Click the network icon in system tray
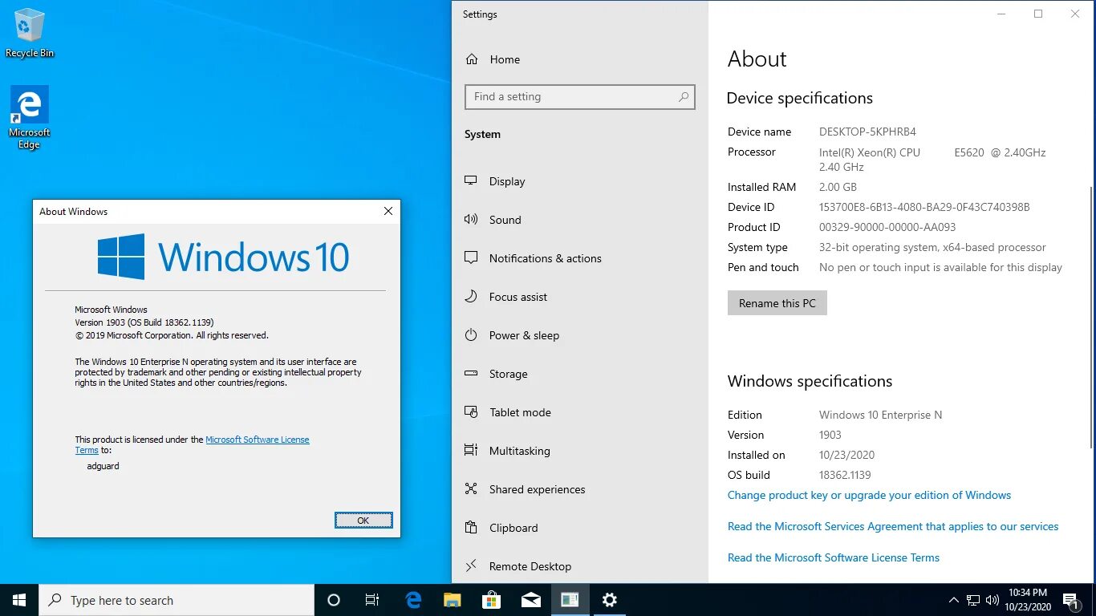 pos(973,600)
